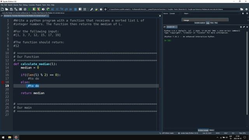Open the Tools menu
249x140 pixels.
tap(44, 5)
